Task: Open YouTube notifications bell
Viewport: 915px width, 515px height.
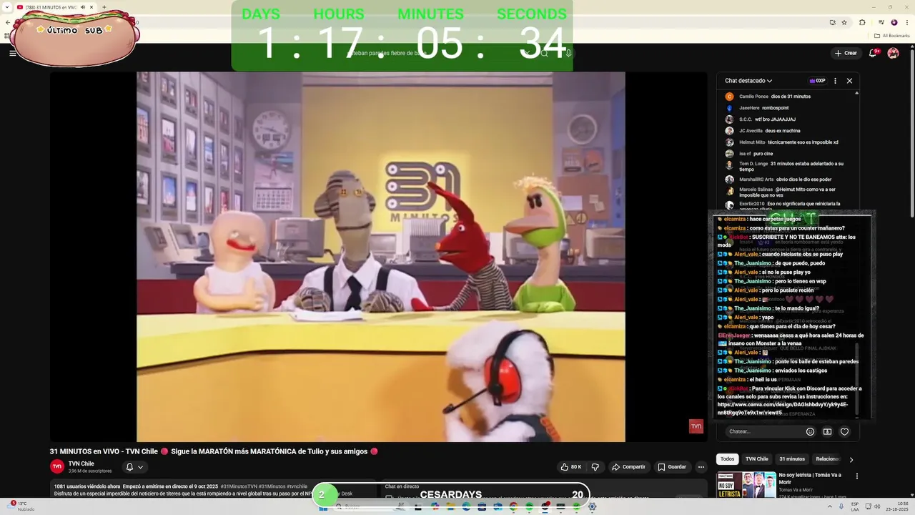Action: coord(873,53)
